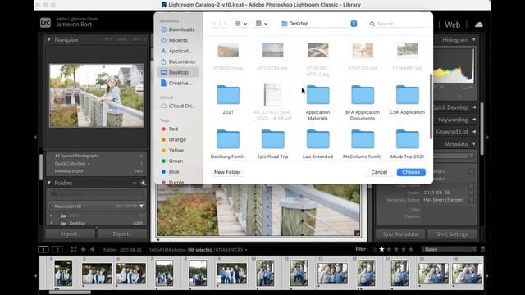The image size is (525, 295).
Task: Open Documents in dialog sidebar
Action: 178,61
